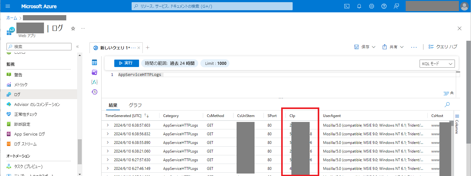
Task: Open Cloud Shell from the top bar
Action: (x=347, y=6)
